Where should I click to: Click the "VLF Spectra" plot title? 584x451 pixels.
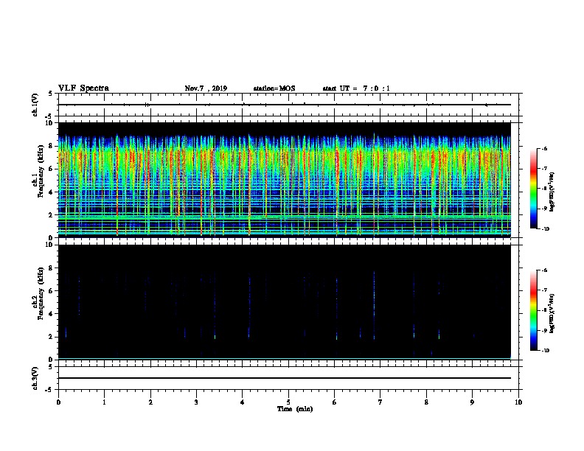point(83,88)
